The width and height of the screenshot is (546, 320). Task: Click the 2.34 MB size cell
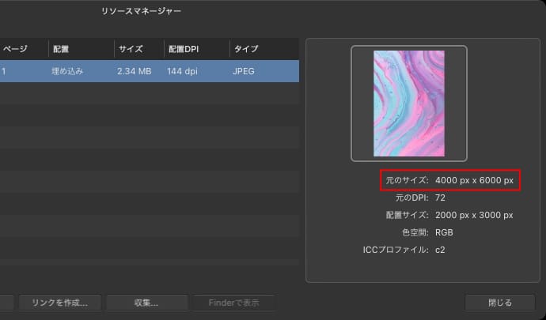point(134,71)
